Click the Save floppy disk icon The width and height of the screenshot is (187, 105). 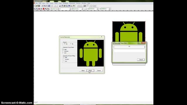click(x=39, y=6)
